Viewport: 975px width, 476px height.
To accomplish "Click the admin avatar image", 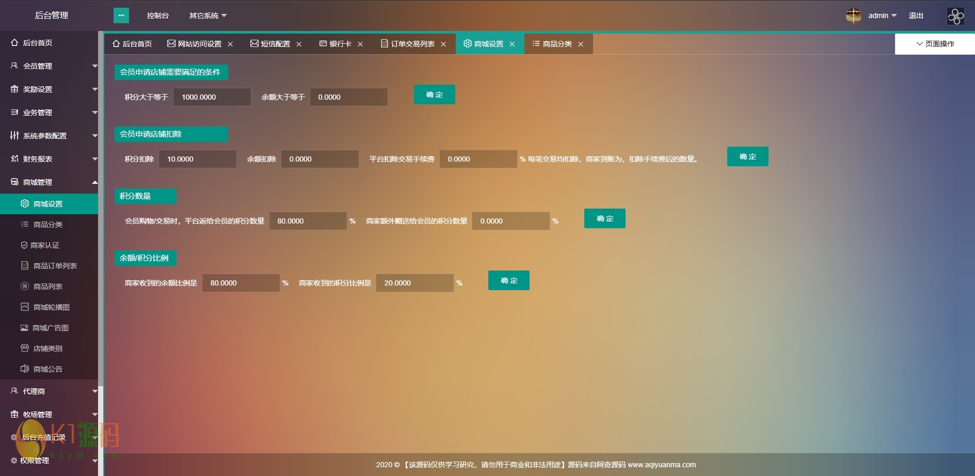I will click(x=854, y=15).
